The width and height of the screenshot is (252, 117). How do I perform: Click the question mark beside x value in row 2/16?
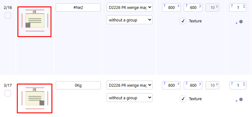pyautogui.click(x=164, y=6)
